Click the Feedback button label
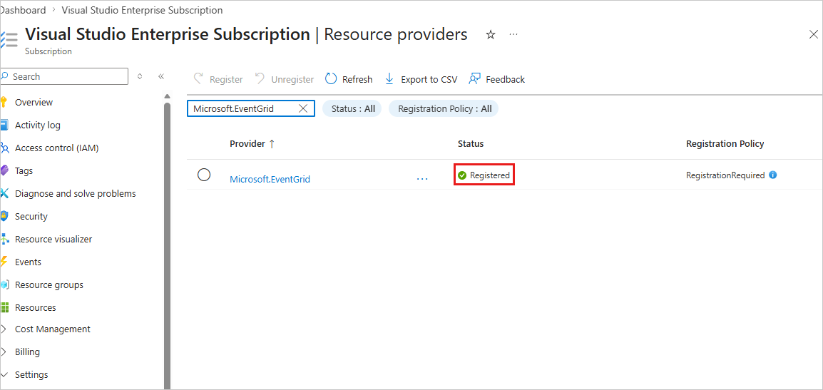 coord(505,79)
